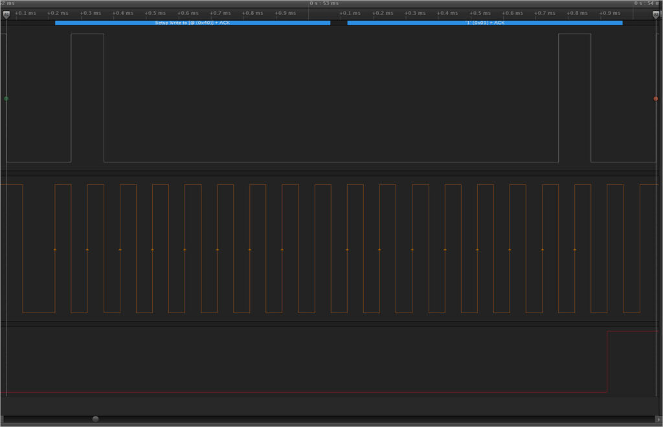Click the '0 s : 54 m' time label
The image size is (663, 427).
click(x=646, y=3)
